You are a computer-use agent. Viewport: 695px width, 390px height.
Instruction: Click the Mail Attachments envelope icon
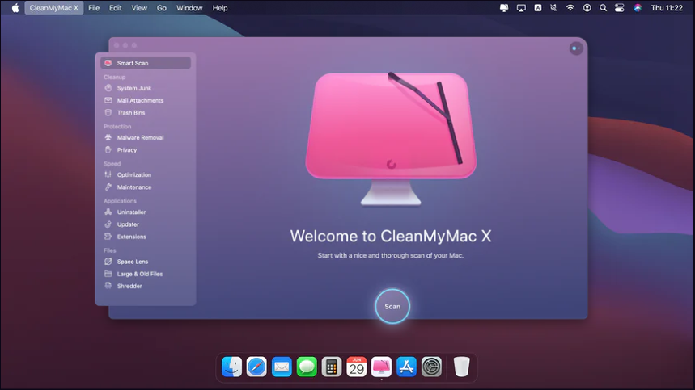pyautogui.click(x=108, y=100)
